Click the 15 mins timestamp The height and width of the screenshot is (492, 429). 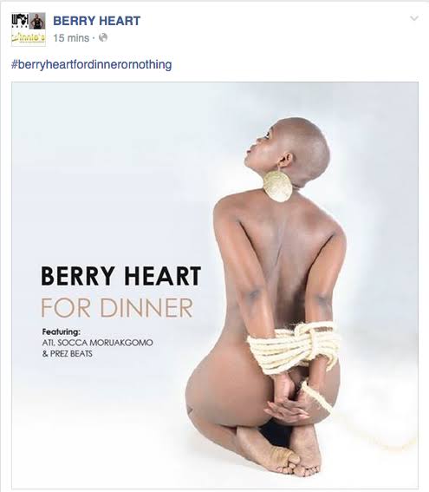pyautogui.click(x=71, y=38)
